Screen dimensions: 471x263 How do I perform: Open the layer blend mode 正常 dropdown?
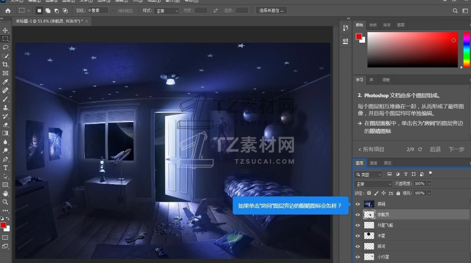(373, 184)
